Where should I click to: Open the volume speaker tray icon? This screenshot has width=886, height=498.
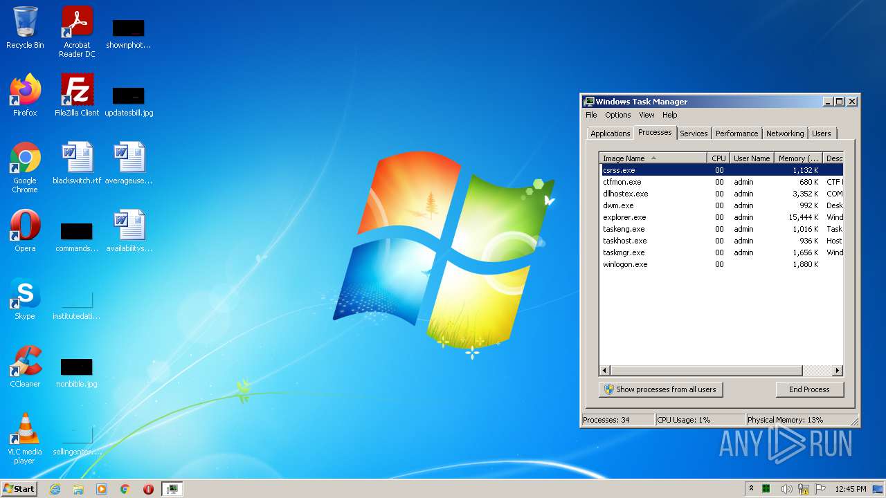click(786, 489)
